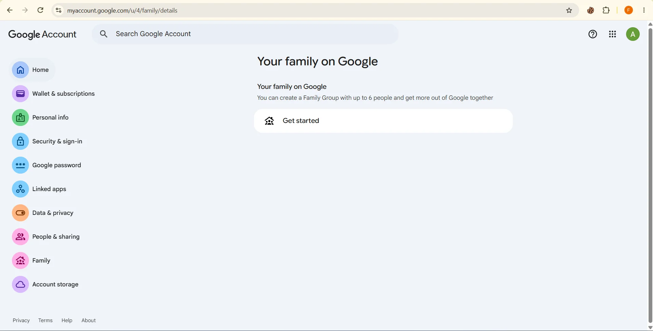Open the Privacy footer link
Image resolution: width=653 pixels, height=331 pixels.
(x=21, y=320)
